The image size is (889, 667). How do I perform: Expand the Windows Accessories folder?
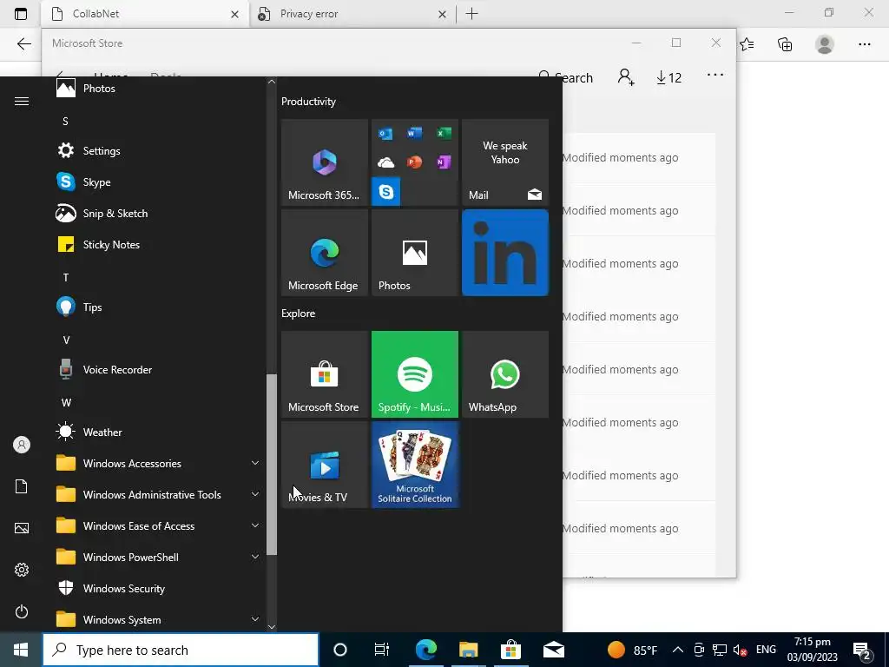click(158, 464)
